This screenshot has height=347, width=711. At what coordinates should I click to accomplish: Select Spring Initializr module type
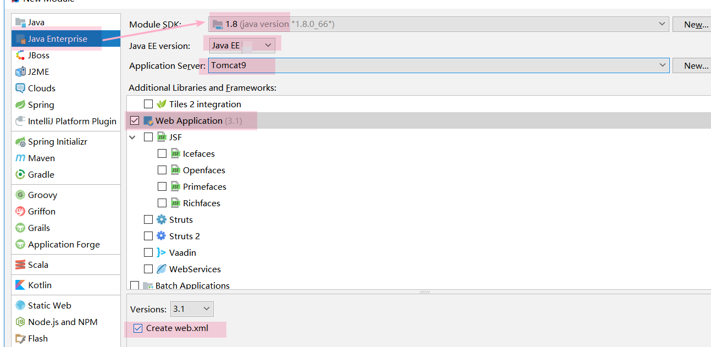tap(57, 141)
